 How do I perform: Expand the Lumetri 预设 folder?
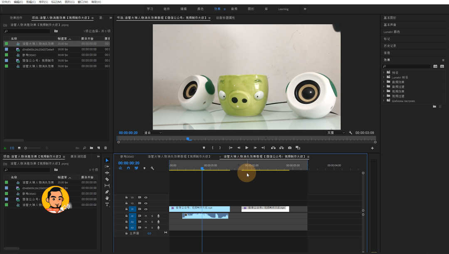pyautogui.click(x=384, y=77)
